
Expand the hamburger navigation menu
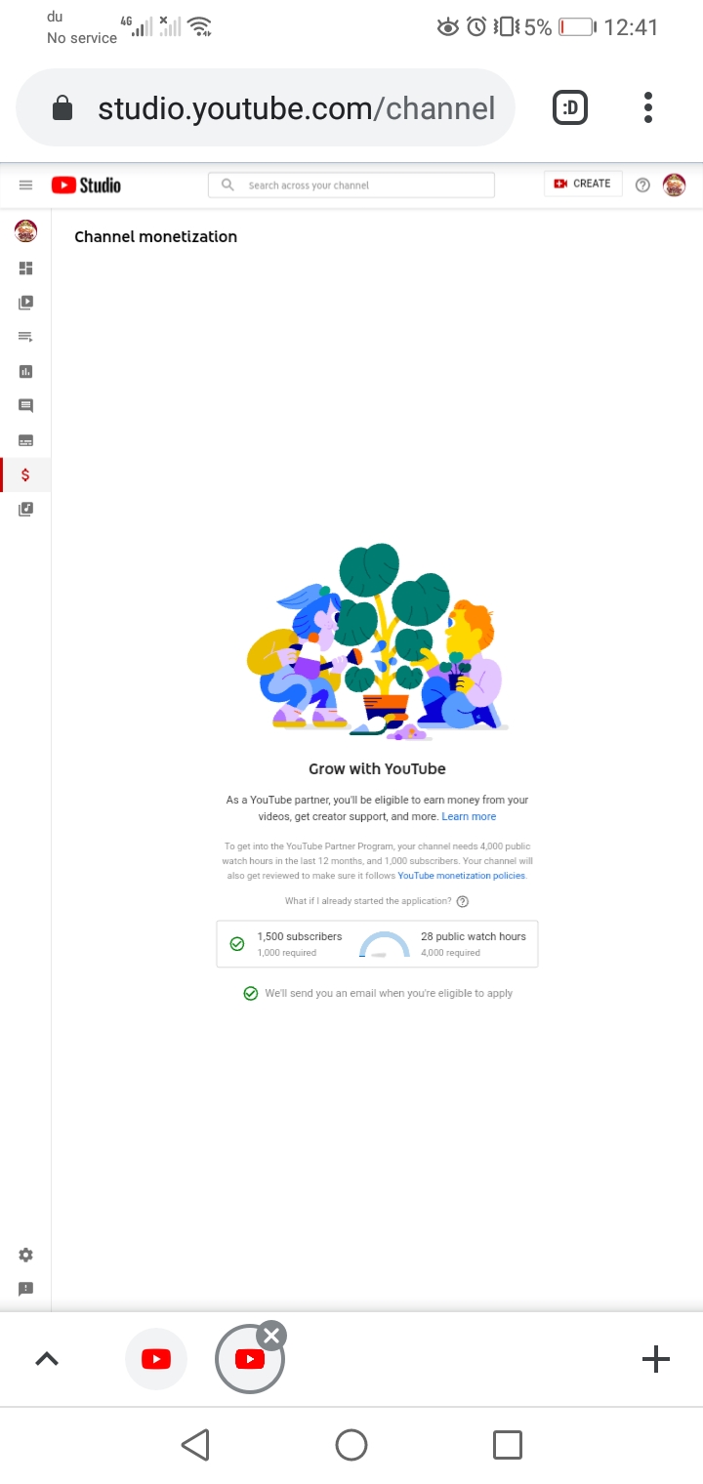(25, 185)
